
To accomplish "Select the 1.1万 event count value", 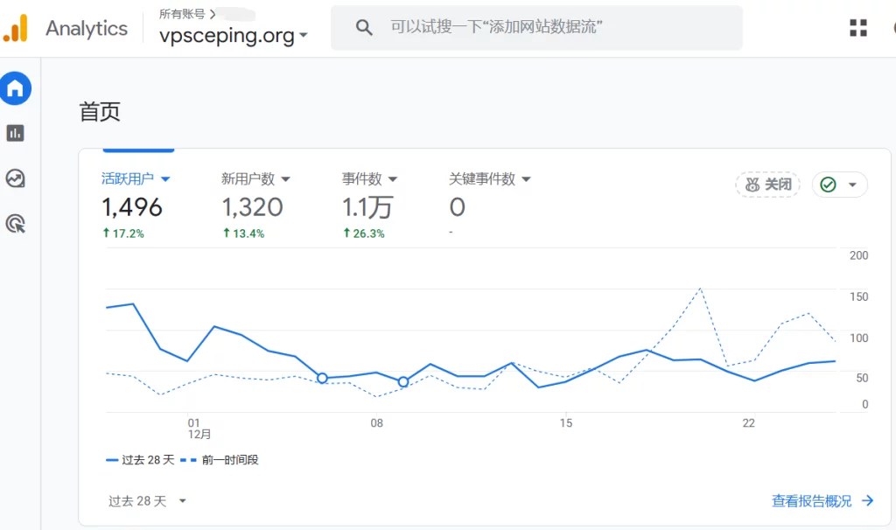I will pyautogui.click(x=367, y=207).
